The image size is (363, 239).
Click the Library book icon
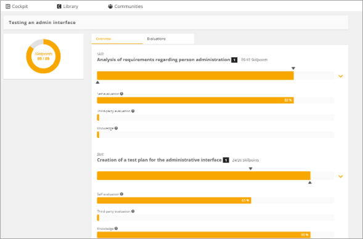coord(59,7)
